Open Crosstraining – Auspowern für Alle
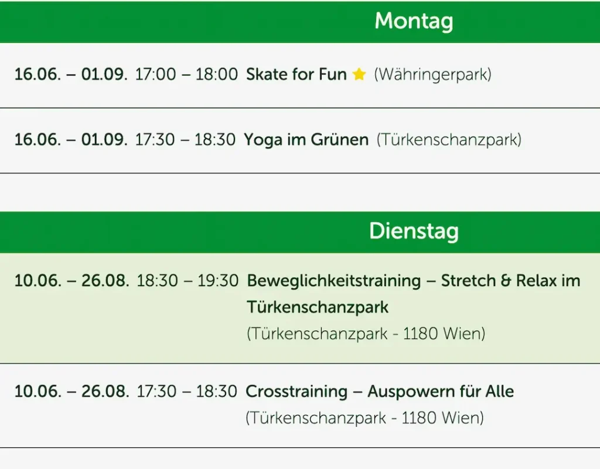The image size is (600, 469). click(x=380, y=391)
